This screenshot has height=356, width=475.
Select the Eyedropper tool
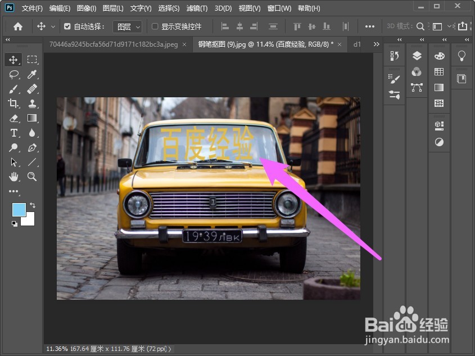click(32, 75)
